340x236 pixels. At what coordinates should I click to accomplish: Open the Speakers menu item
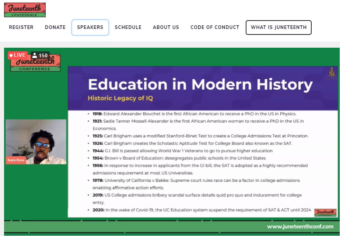[x=90, y=28]
